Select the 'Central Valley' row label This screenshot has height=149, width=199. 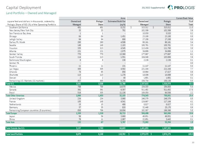pyautogui.click(x=16, y=54)
